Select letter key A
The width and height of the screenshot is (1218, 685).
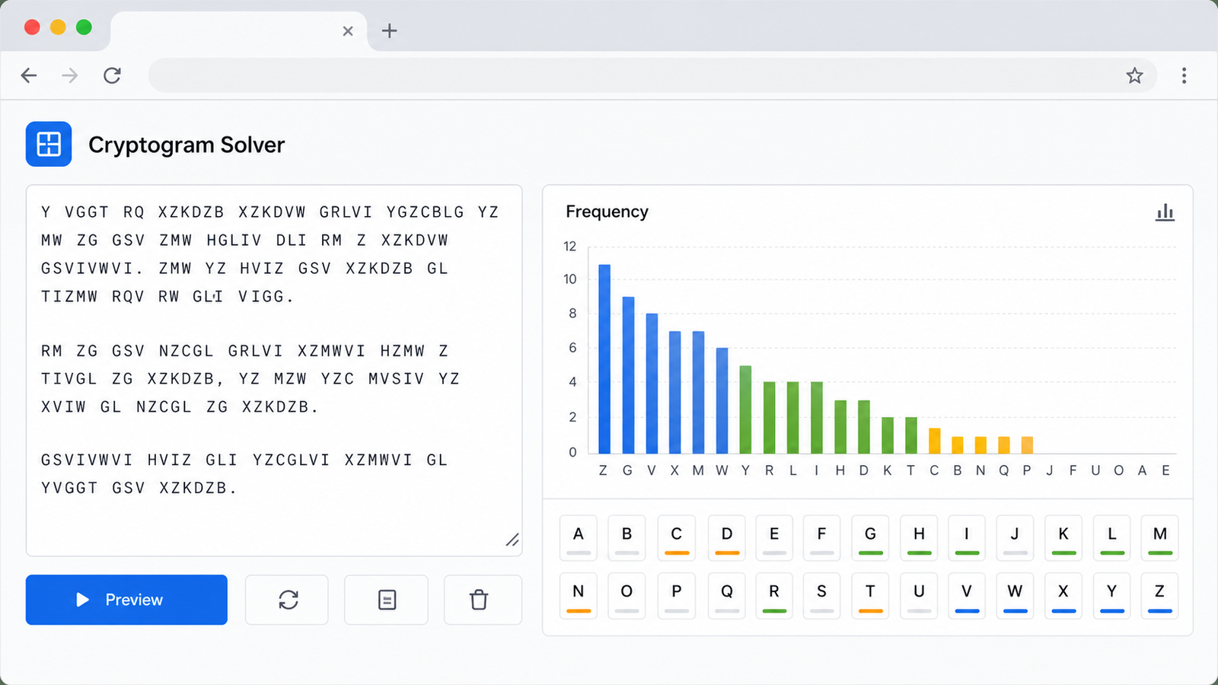579,538
